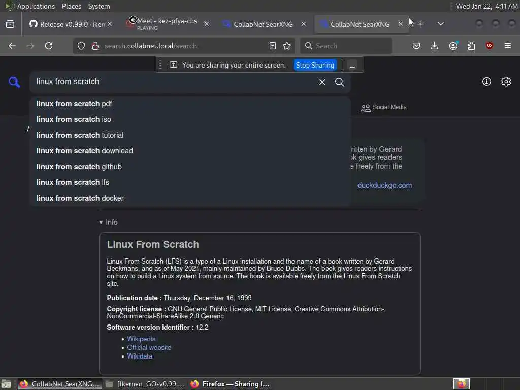Click the show desktop icon in the taskbar
The image size is (520, 390).
point(6,384)
